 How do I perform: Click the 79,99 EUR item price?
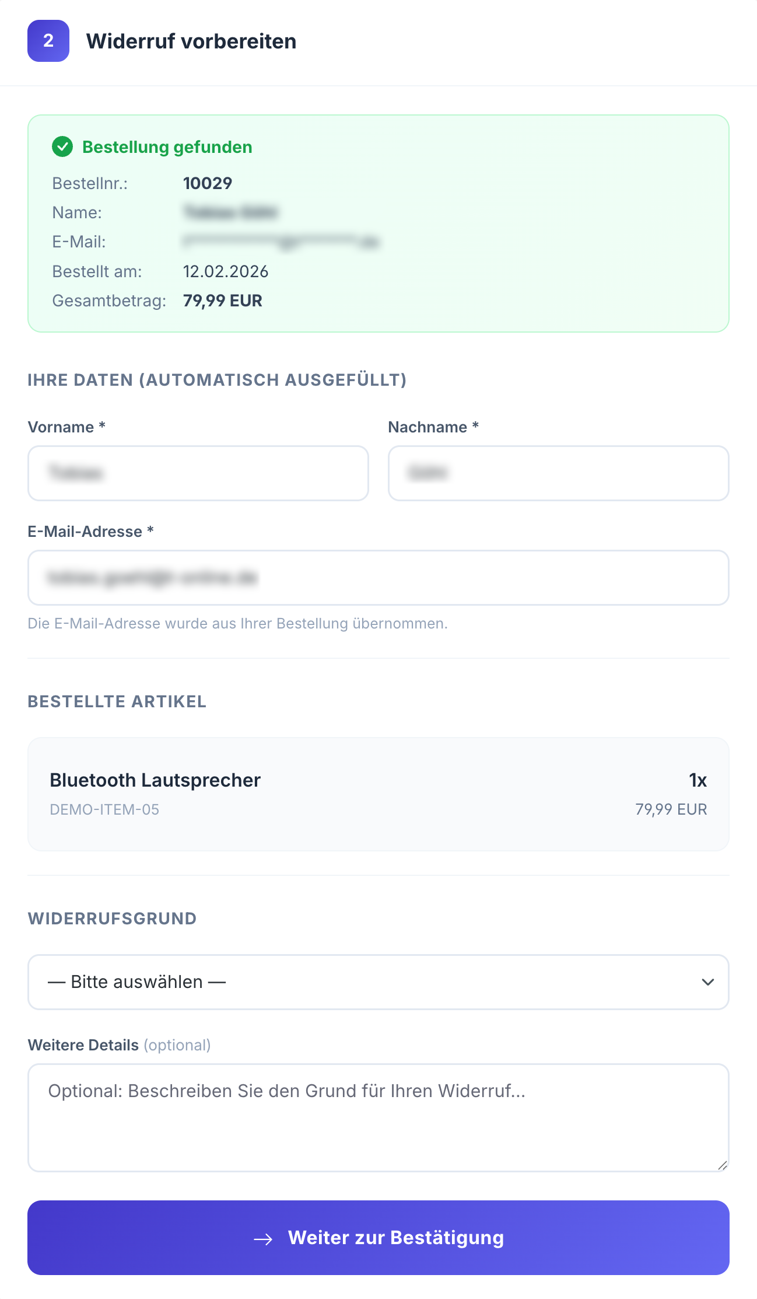tap(671, 809)
